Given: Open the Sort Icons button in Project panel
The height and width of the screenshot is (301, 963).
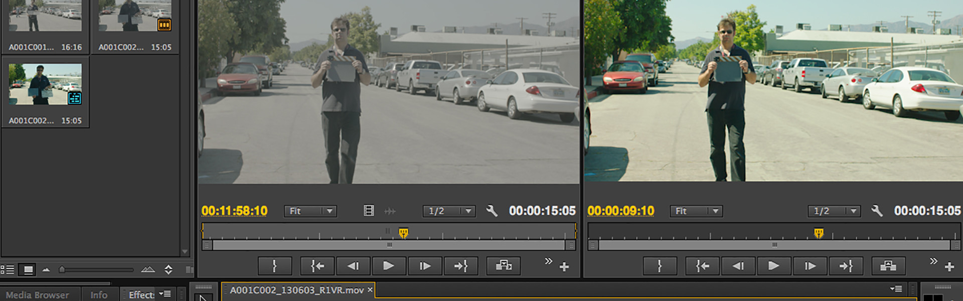Looking at the screenshot, I should pos(169,269).
